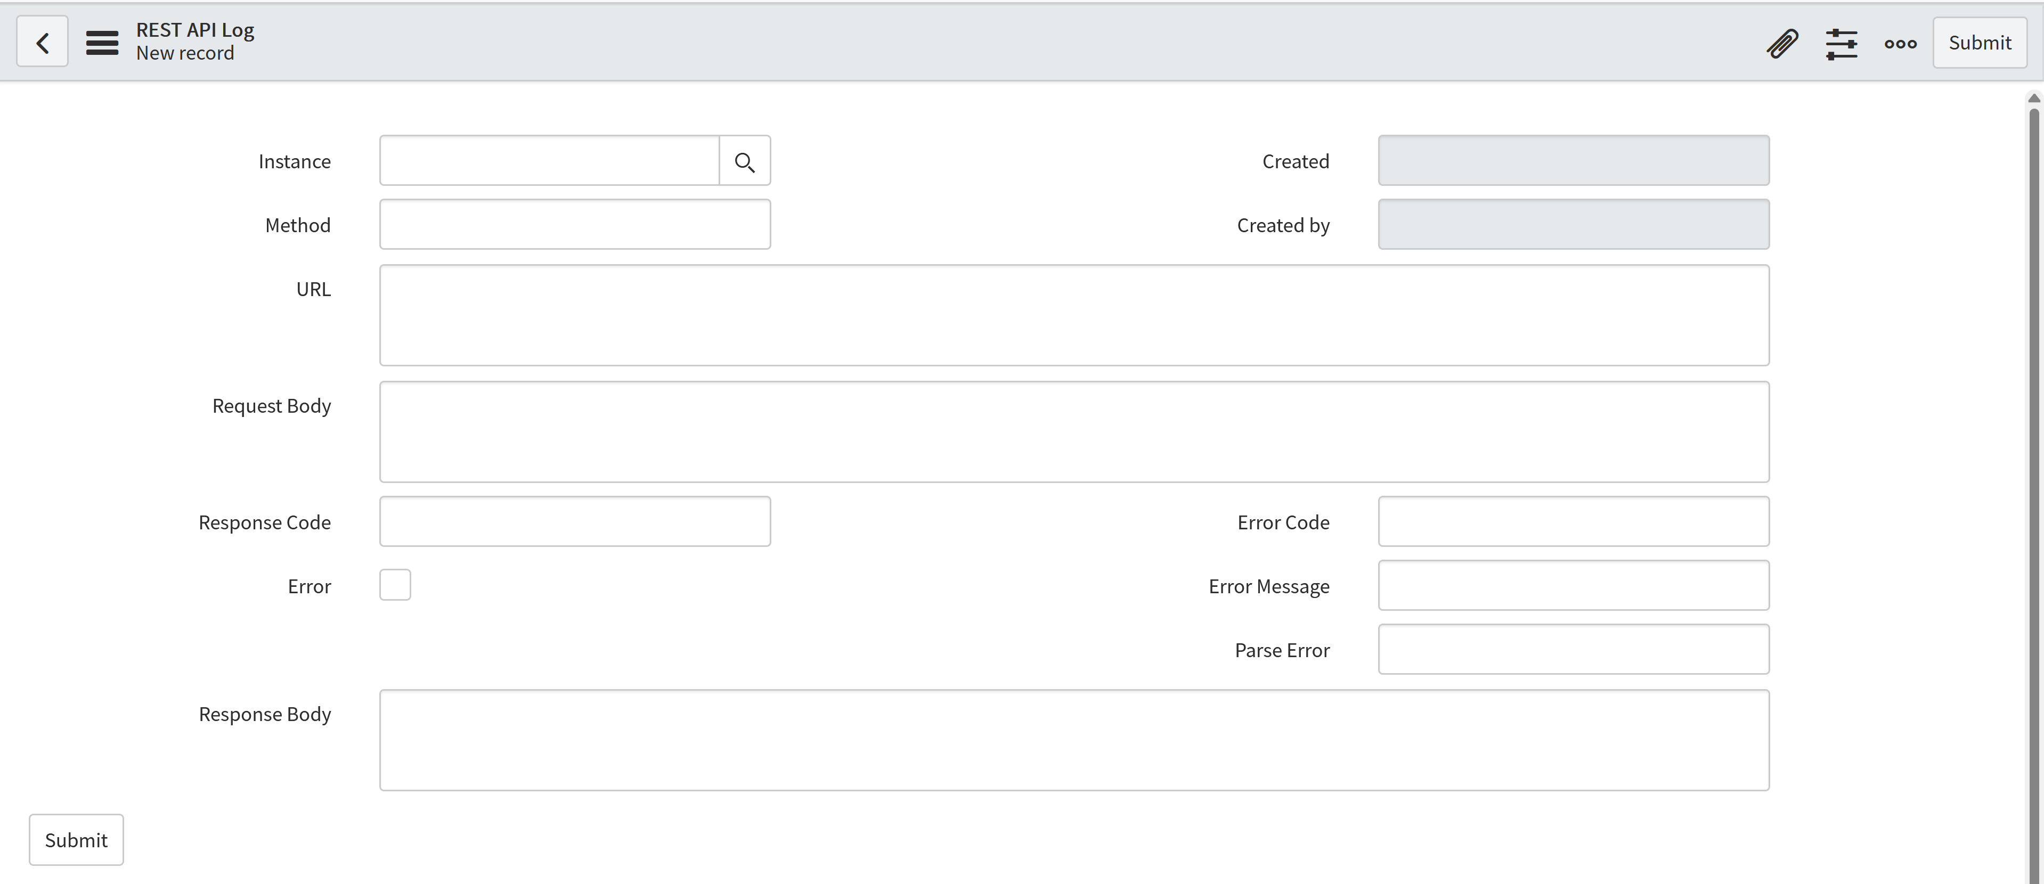2044x884 pixels.
Task: Click the Error Message input field
Action: click(x=1573, y=586)
